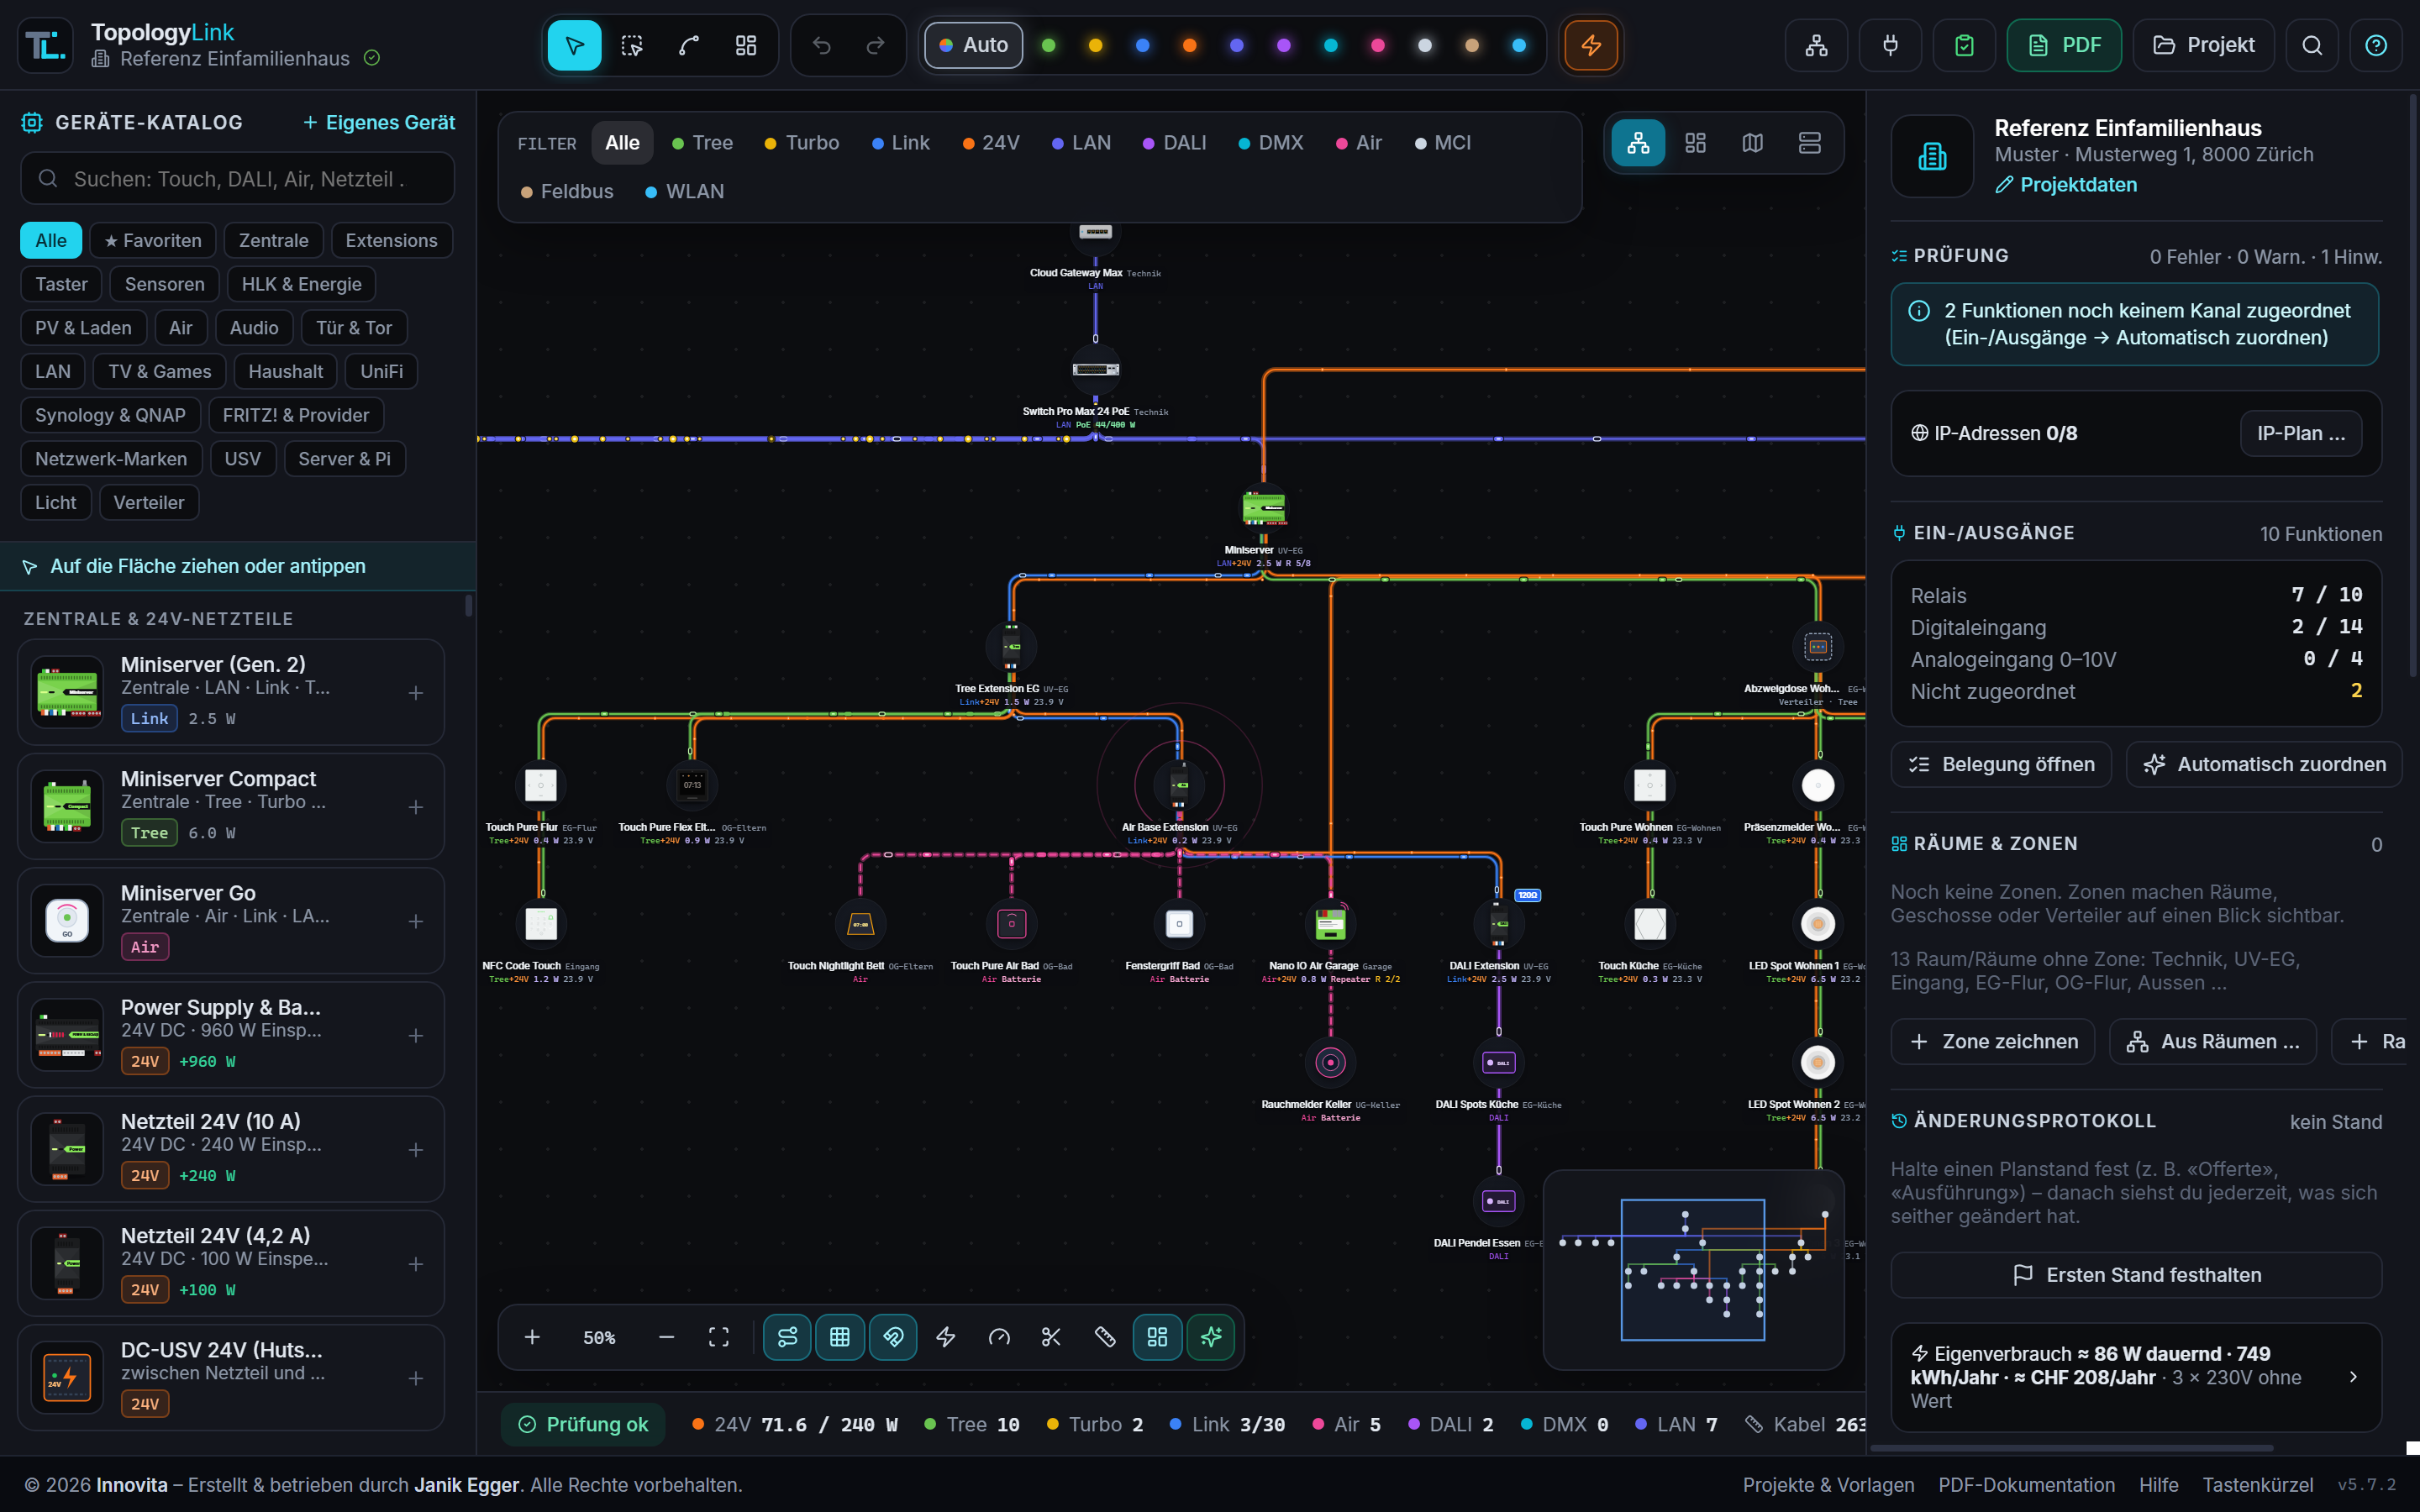Click Automatisch zuordnen button
The height and width of the screenshot is (1512, 2420).
click(x=2264, y=764)
